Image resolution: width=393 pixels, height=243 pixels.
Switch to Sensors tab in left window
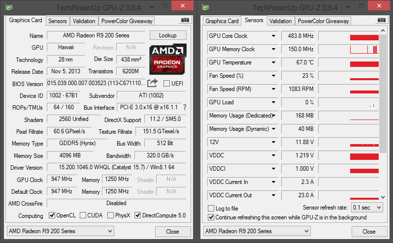58,21
